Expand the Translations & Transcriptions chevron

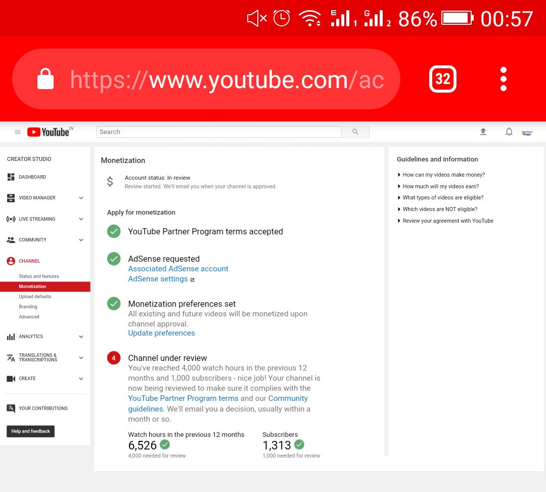(81, 358)
